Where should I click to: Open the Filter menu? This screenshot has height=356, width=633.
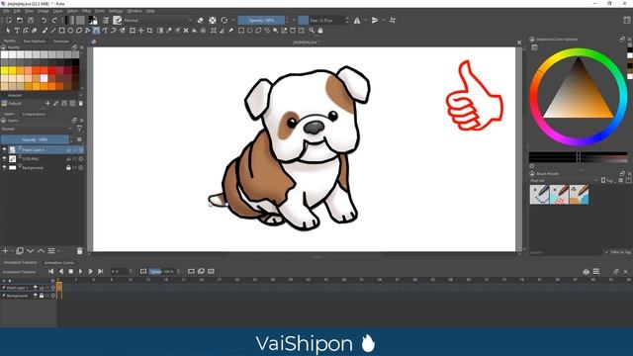[86, 11]
